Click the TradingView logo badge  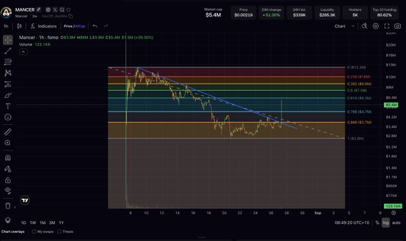pos(25,200)
